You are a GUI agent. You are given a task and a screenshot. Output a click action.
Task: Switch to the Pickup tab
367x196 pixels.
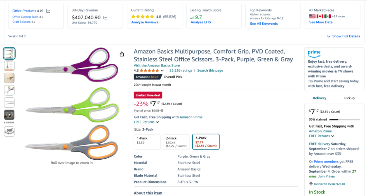349,98
